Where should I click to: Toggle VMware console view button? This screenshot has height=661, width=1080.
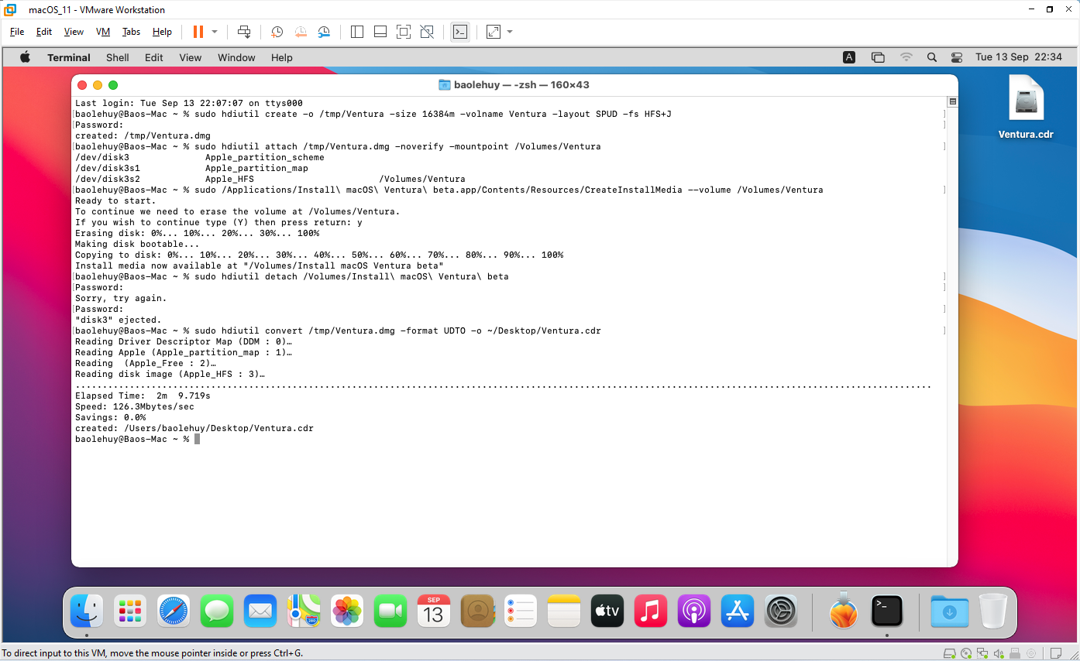(460, 32)
